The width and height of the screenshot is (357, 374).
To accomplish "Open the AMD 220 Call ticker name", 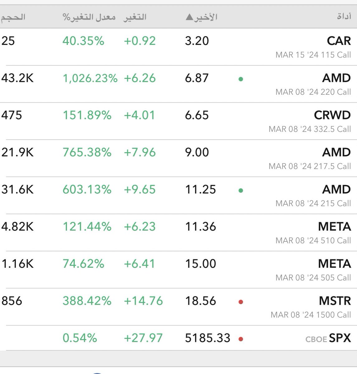I will (x=336, y=78).
